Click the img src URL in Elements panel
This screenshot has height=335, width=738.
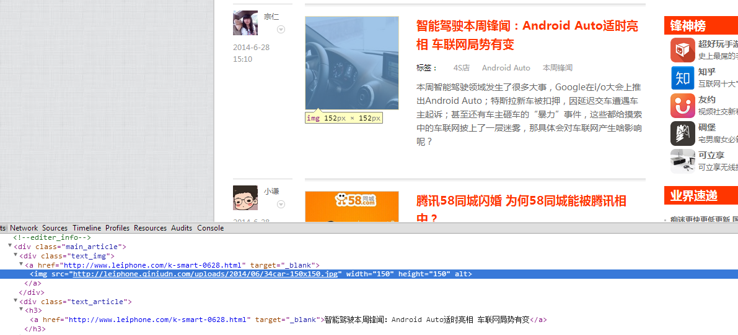coord(206,274)
